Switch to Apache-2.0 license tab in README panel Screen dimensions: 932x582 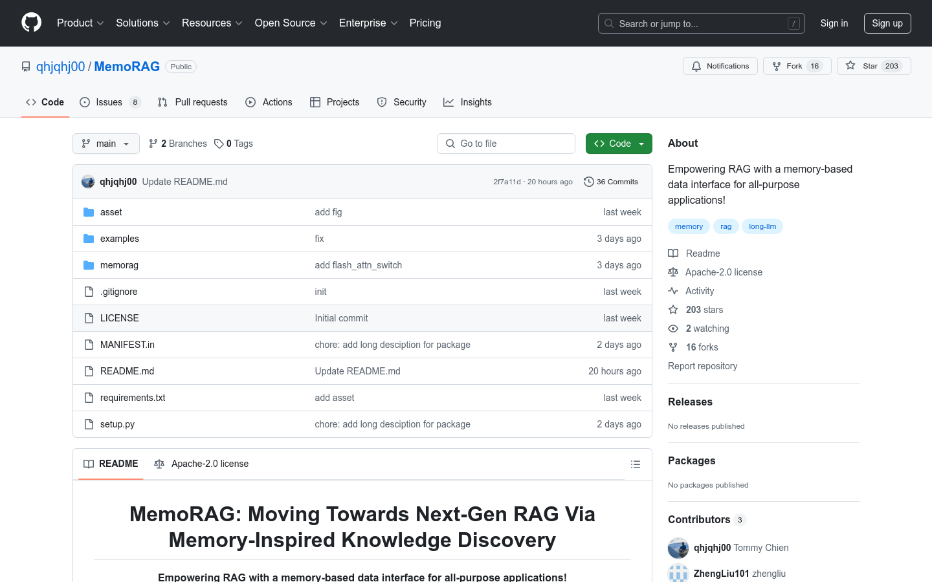pyautogui.click(x=201, y=464)
